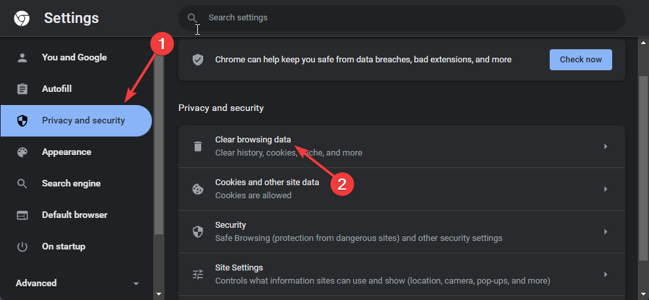Click the cookie icon beside Cookies row
Image resolution: width=649 pixels, height=300 pixels.
[x=198, y=189]
